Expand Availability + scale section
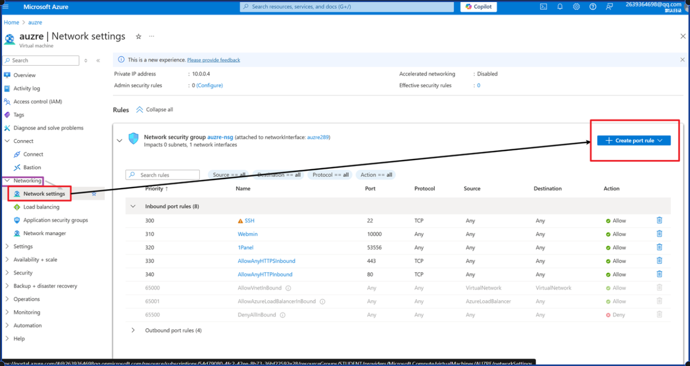Screen dimensions: 690x366 click(7, 259)
